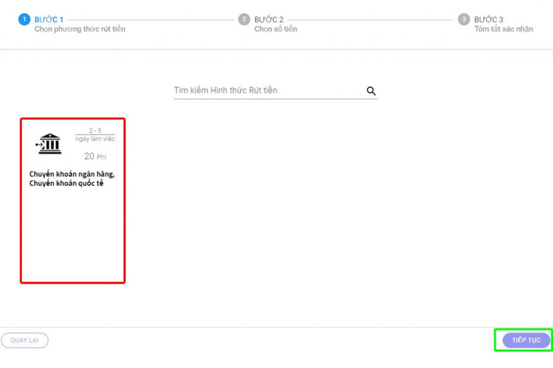Click Chọn phương thức rút tiền subtitle
553x368 pixels.
pyautogui.click(x=79, y=29)
